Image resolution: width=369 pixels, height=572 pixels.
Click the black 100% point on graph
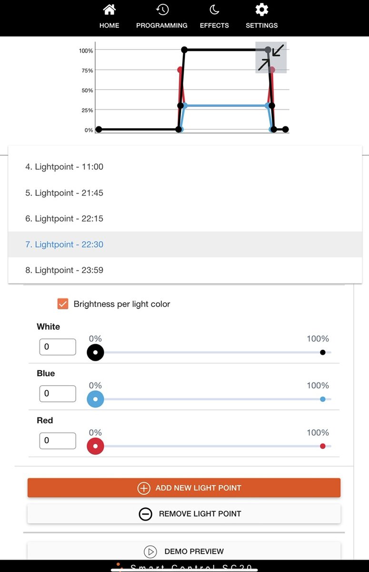(184, 50)
